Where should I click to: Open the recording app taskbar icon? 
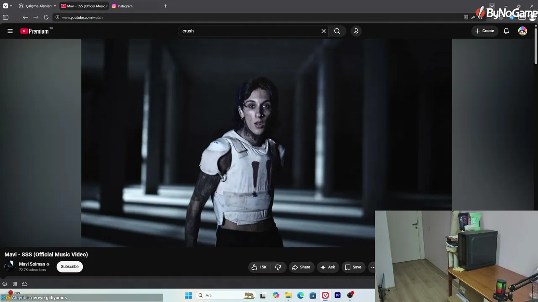[x=350, y=295]
